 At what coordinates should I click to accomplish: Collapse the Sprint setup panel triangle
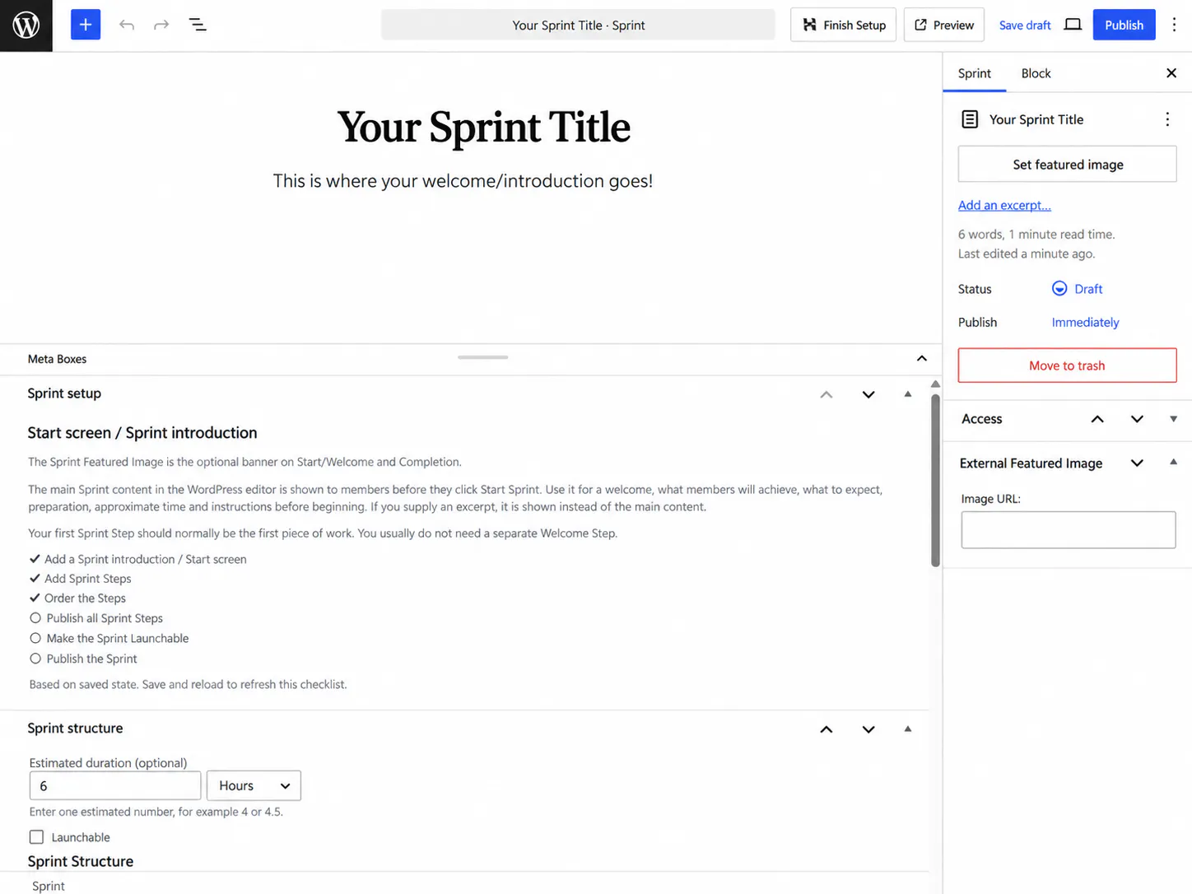pos(908,394)
